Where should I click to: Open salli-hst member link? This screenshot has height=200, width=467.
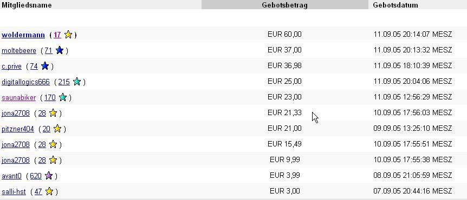click(14, 192)
